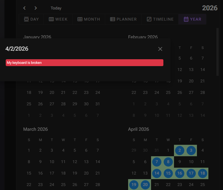Show the Timeline view
This screenshot has height=190, width=223.
[x=160, y=19]
